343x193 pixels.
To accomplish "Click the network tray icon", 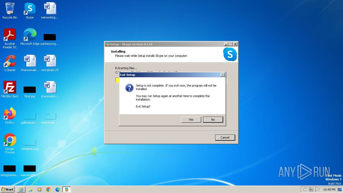I will [311, 190].
